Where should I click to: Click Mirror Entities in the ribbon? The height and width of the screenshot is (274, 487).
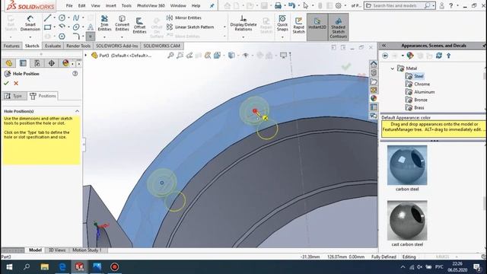coord(184,18)
